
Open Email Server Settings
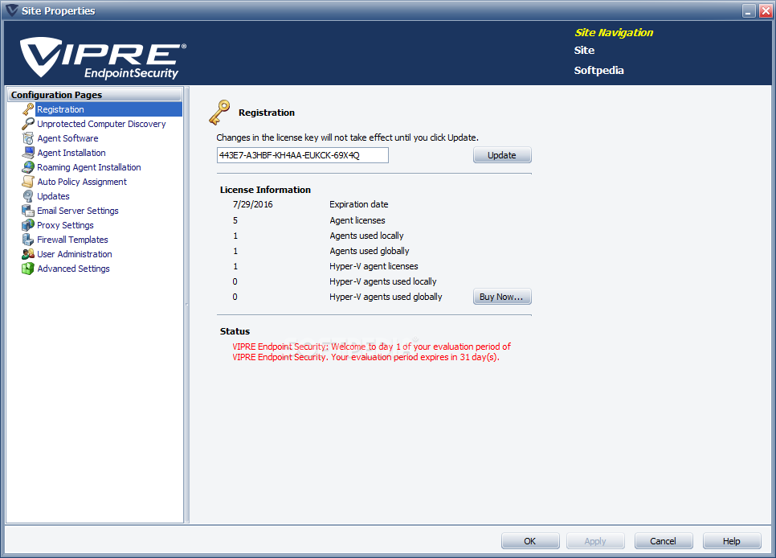[78, 211]
